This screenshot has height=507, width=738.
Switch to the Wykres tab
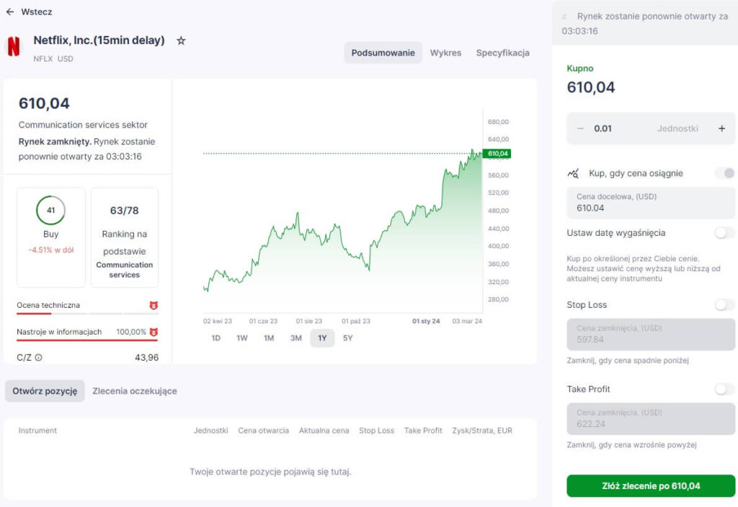click(445, 53)
